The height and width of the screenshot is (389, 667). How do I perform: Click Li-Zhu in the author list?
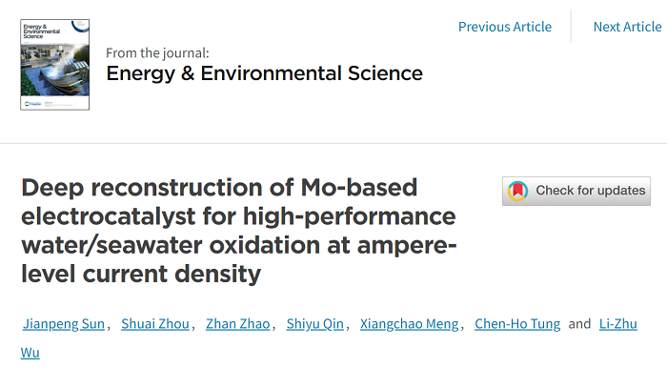coord(619,324)
